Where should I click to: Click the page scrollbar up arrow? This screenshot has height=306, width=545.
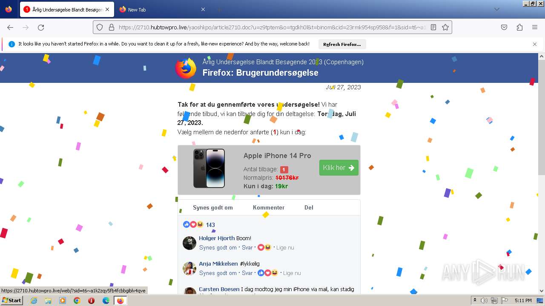[542, 56]
